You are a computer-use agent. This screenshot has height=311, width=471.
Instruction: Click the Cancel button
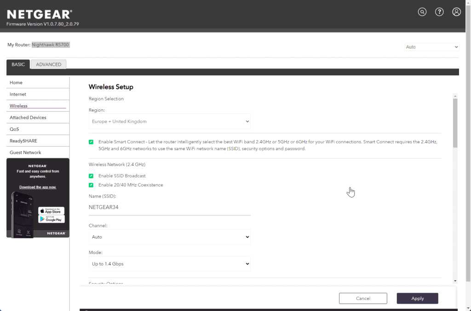tap(363, 299)
